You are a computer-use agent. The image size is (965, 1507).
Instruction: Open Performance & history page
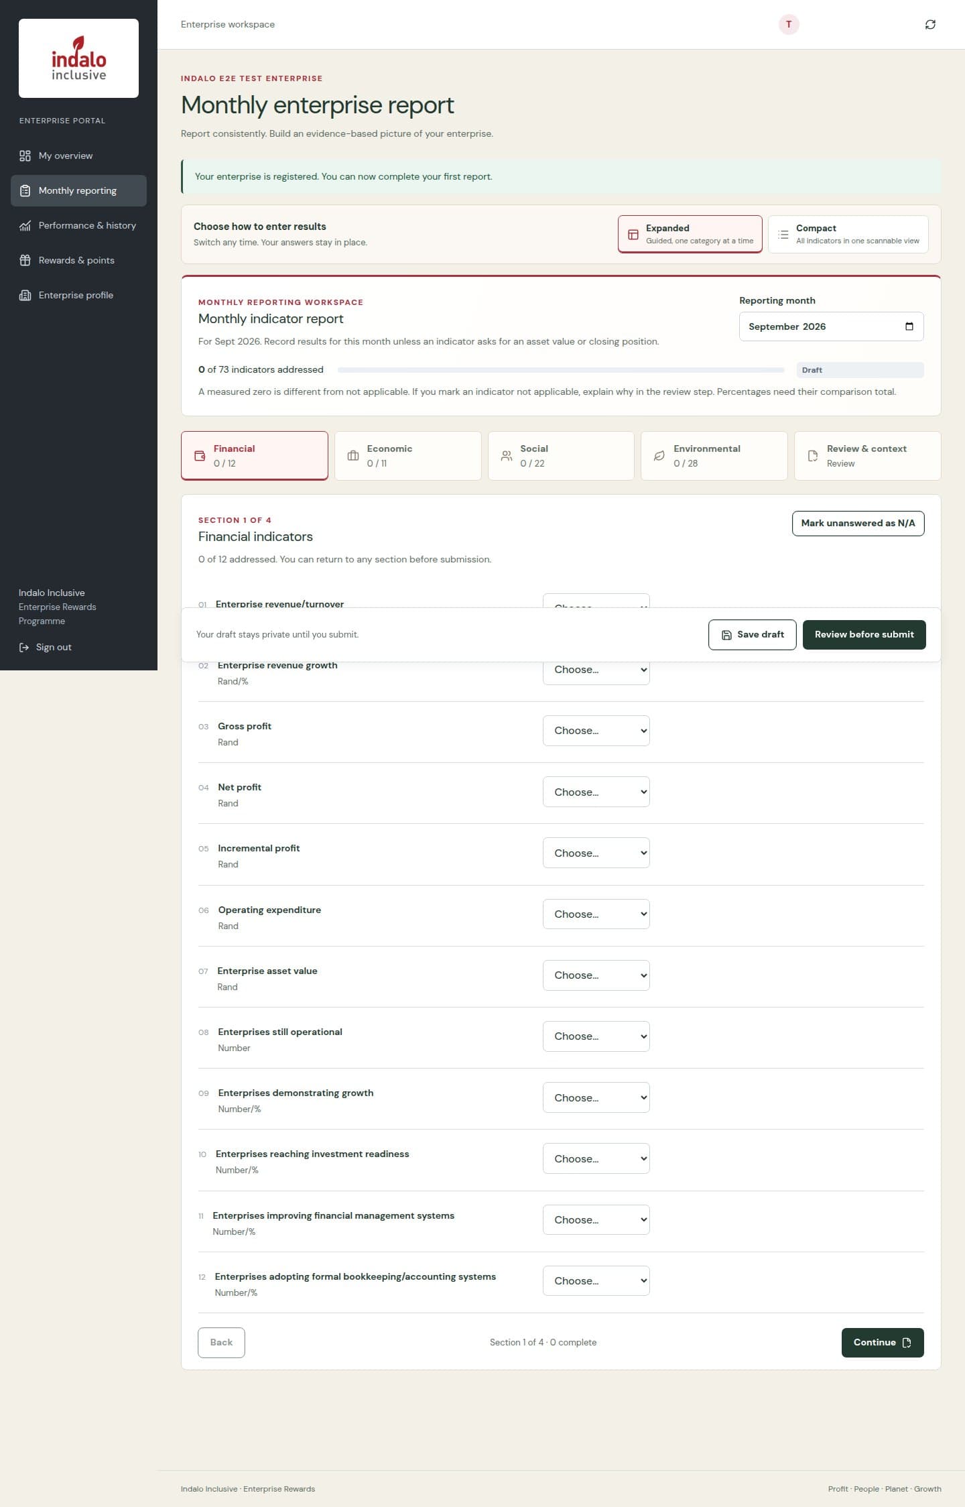pos(78,225)
